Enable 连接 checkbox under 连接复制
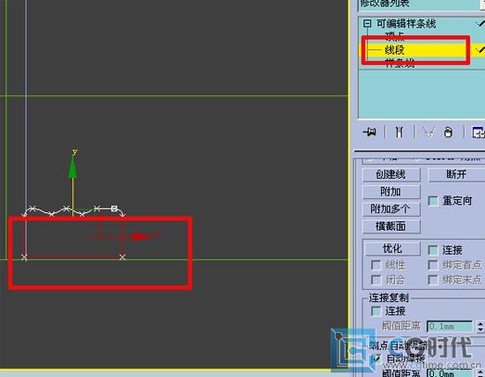This screenshot has width=485, height=377. tap(377, 311)
